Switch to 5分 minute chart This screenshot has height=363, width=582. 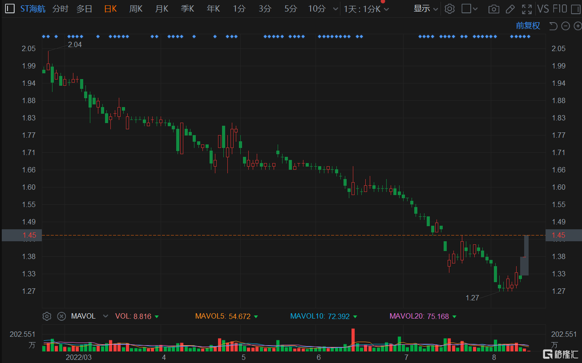[x=291, y=8]
